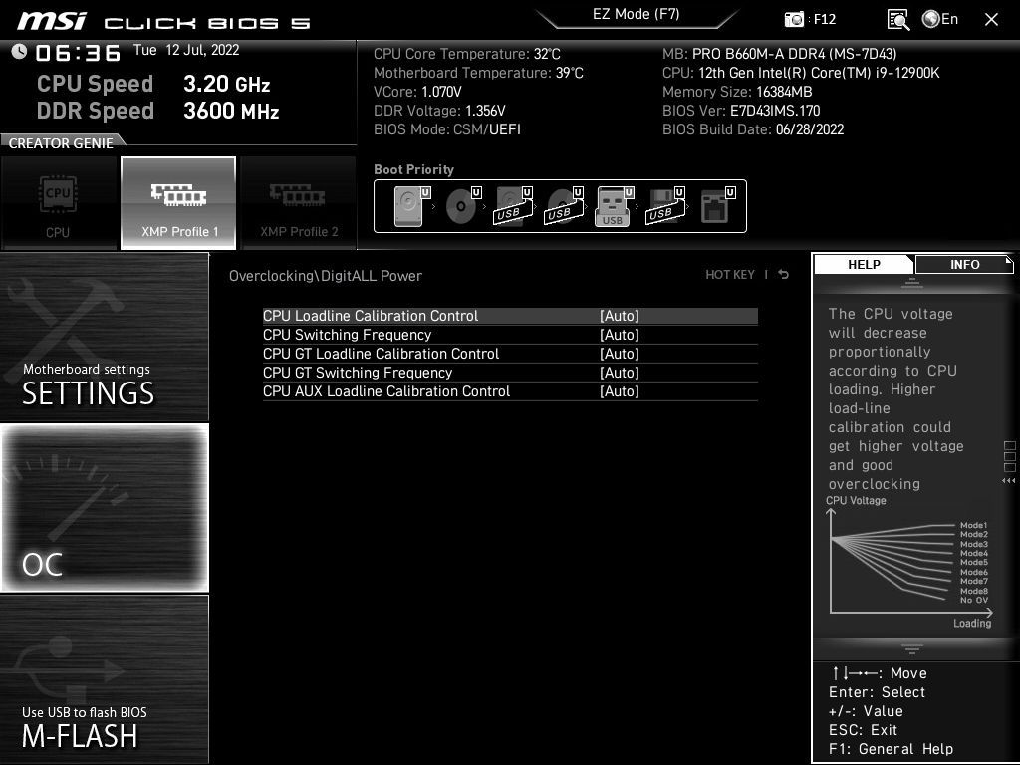Select the USB flash key boot device icon
1020x765 pixels.
point(614,206)
